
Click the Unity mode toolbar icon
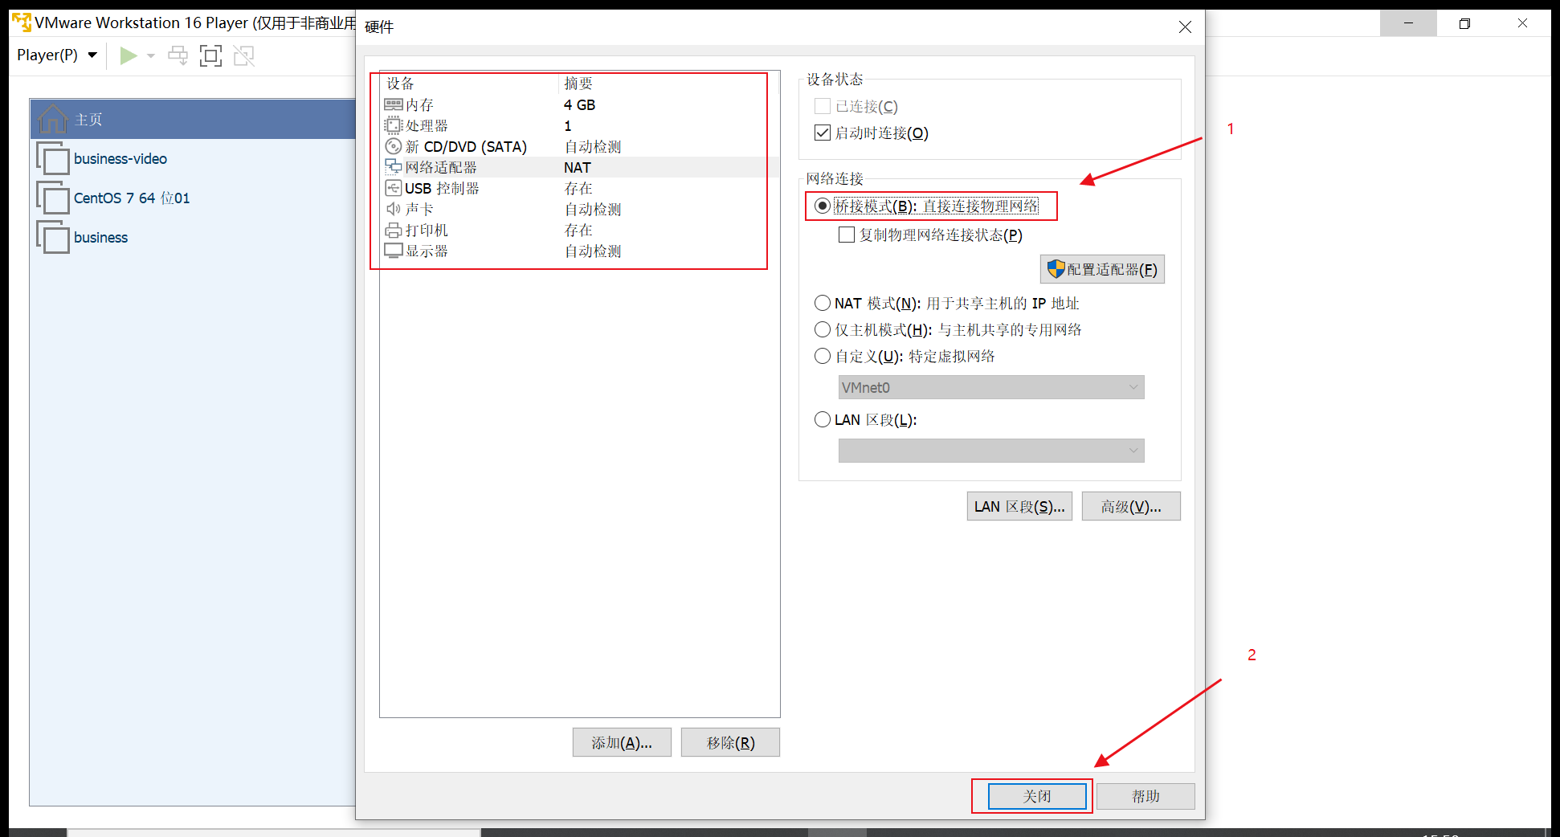coord(243,55)
